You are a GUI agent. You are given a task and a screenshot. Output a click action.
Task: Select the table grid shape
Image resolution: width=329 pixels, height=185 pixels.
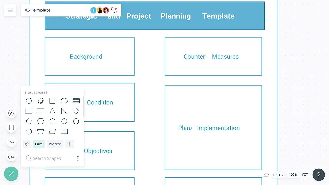pyautogui.click(x=64, y=131)
